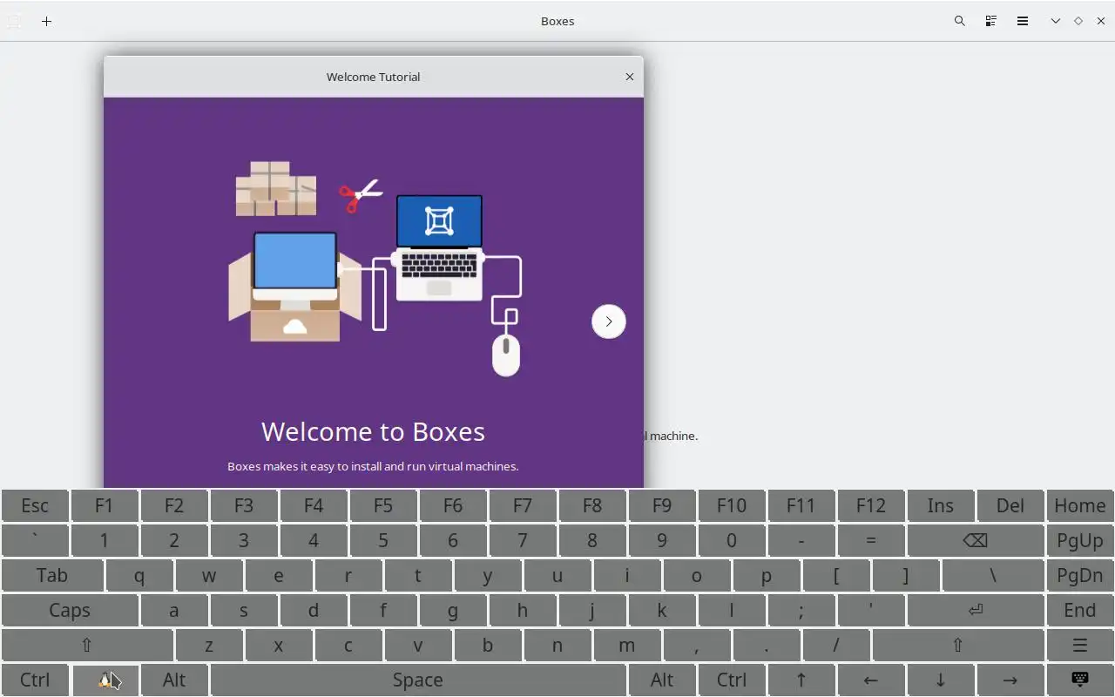Toggle the Shift key beside the z key
The height and width of the screenshot is (697, 1115).
tap(87, 645)
